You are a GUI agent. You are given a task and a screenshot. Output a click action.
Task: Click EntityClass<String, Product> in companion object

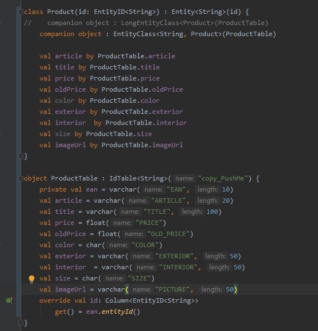point(168,34)
